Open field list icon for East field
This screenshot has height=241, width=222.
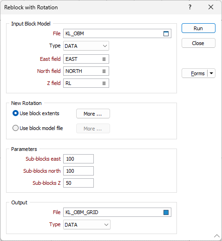tap(104, 59)
